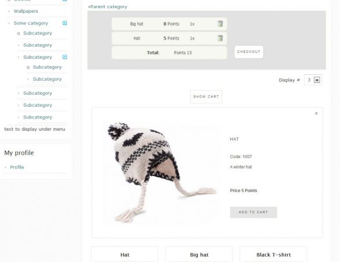Delete Hat row with trash icon
This screenshot has height=262, width=348.
(220, 38)
